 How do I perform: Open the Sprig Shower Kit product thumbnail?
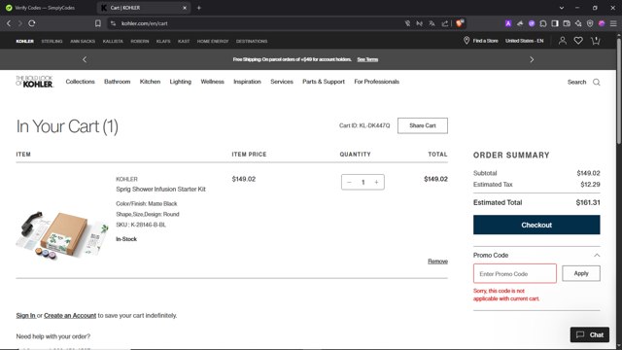(61, 235)
